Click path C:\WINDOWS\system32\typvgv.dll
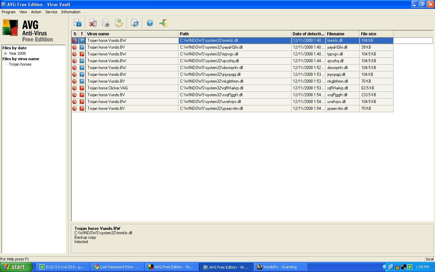The height and width of the screenshot is (272, 435). click(x=209, y=54)
